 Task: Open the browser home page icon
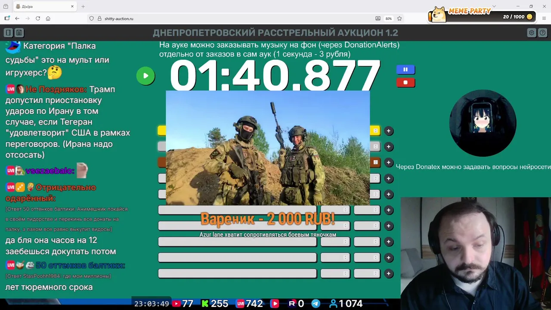48,19
